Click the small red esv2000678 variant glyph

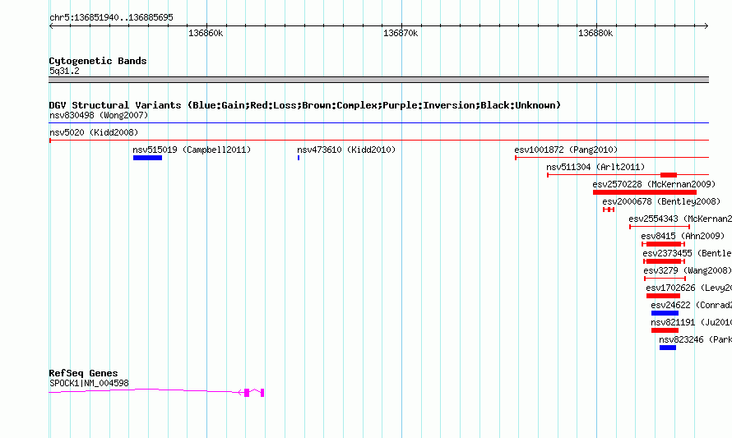click(x=609, y=210)
